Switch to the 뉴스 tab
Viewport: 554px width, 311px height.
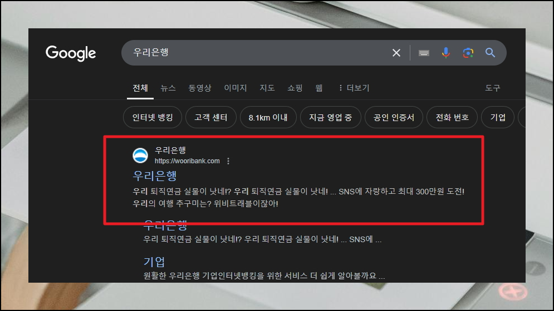point(168,88)
